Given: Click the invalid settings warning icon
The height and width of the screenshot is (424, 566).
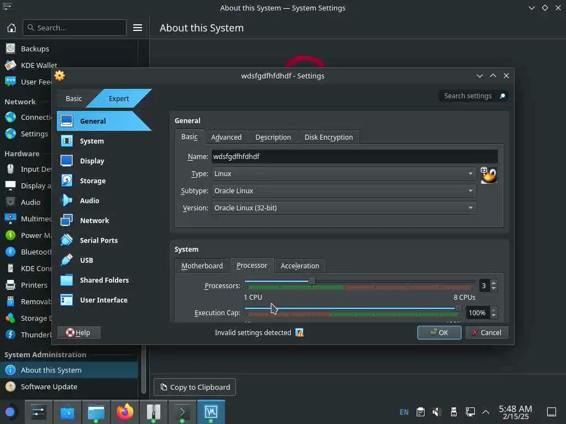Looking at the screenshot, I should click(x=300, y=332).
